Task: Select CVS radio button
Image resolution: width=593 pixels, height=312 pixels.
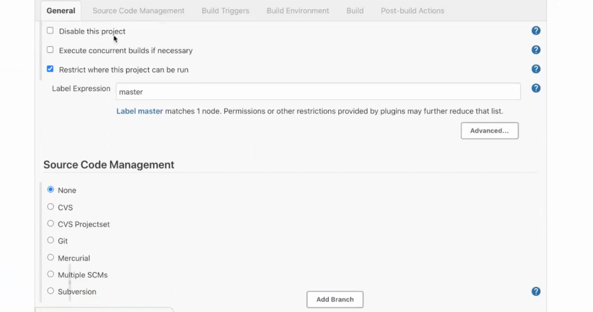Action: pos(51,207)
